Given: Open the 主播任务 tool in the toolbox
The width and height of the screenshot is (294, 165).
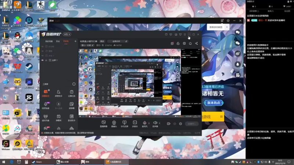Looking at the screenshot, I should coord(71,93).
